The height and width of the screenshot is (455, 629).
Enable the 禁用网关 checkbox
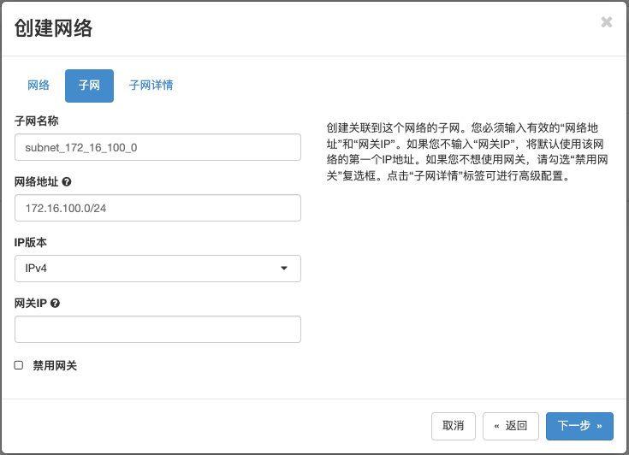[19, 365]
